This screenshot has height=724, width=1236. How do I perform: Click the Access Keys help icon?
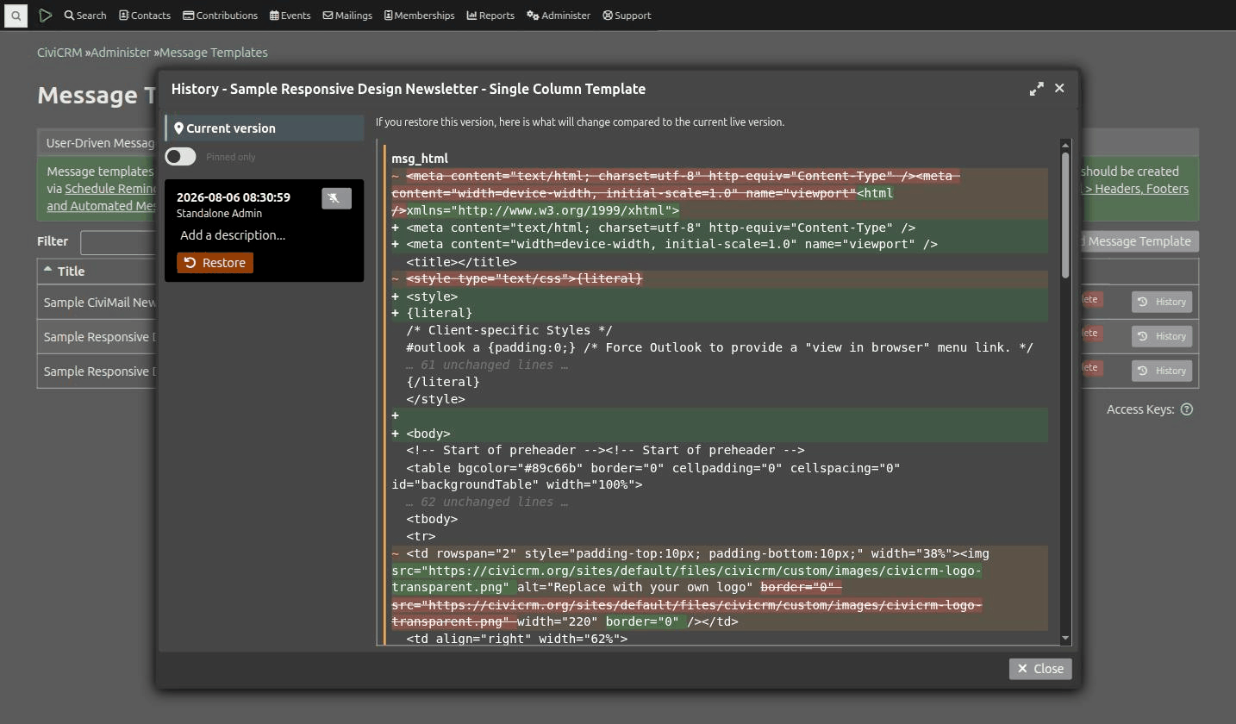pyautogui.click(x=1187, y=409)
